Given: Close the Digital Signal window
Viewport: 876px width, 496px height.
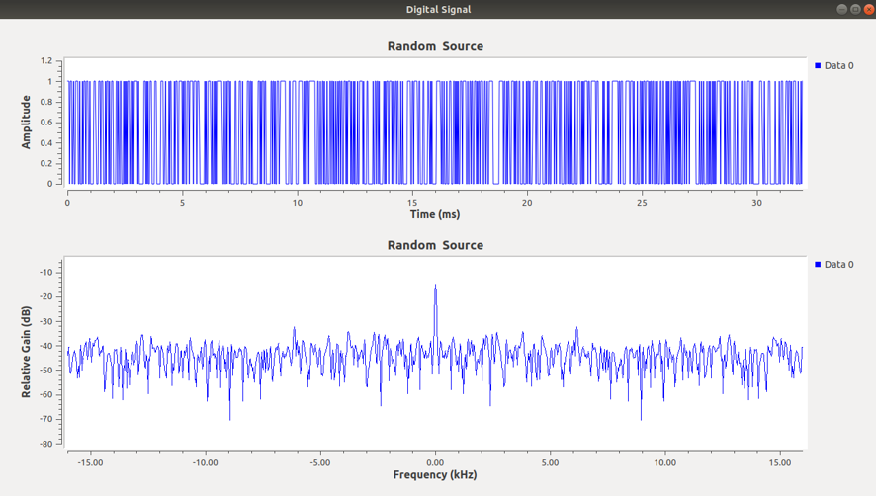Looking at the screenshot, I should pos(867,9).
